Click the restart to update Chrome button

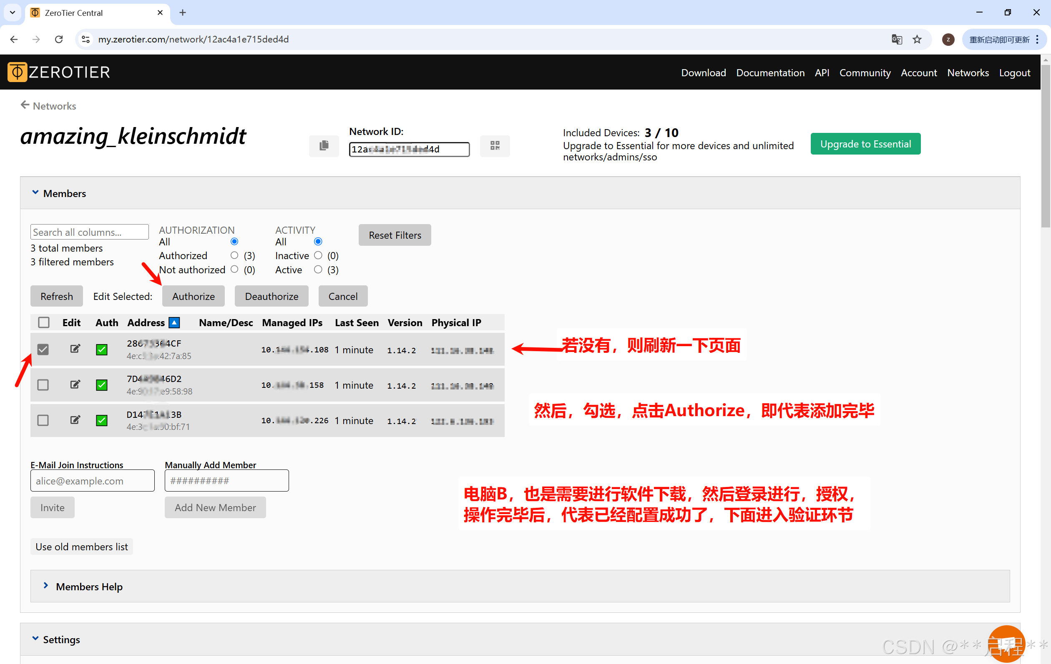pyautogui.click(x=1000, y=39)
